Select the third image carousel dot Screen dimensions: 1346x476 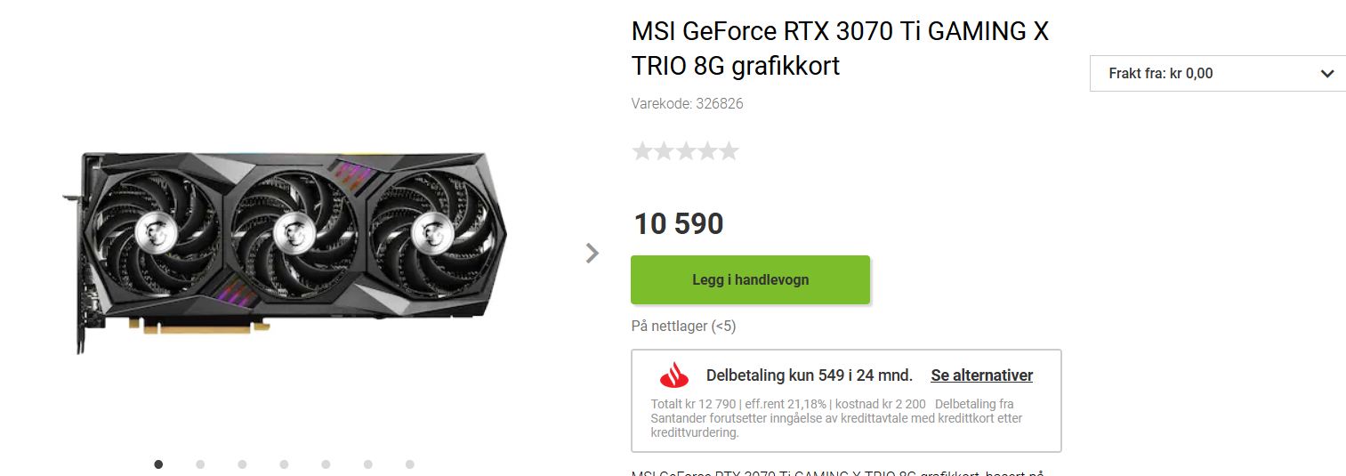pyautogui.click(x=242, y=464)
